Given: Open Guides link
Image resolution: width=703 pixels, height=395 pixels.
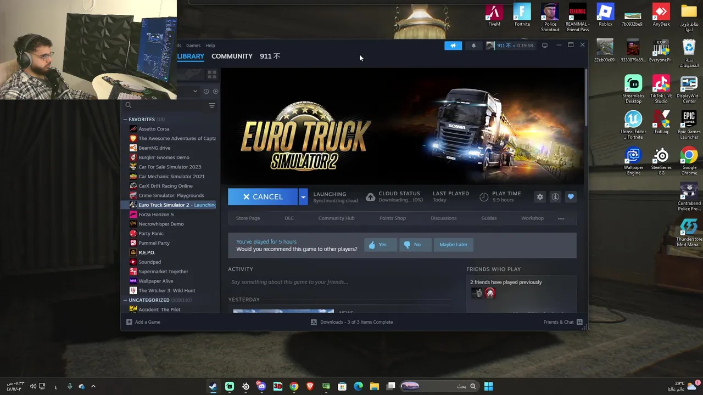Looking at the screenshot, I should (489, 218).
